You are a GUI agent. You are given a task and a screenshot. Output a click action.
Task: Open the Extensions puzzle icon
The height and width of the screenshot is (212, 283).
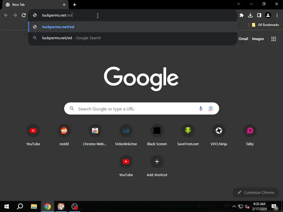pos(242,15)
